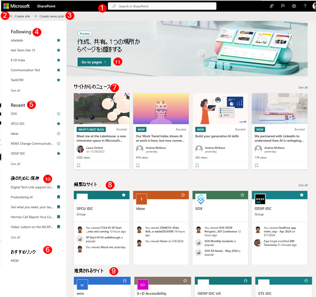
Task: Bookmark the Lakehouse news card
Action: [78, 165]
